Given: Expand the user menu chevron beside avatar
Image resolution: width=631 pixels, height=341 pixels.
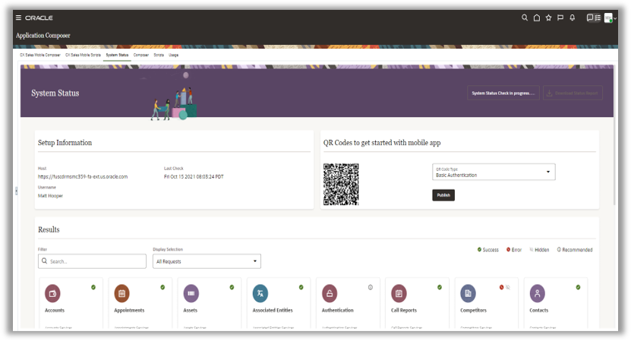Looking at the screenshot, I should coord(615,18).
